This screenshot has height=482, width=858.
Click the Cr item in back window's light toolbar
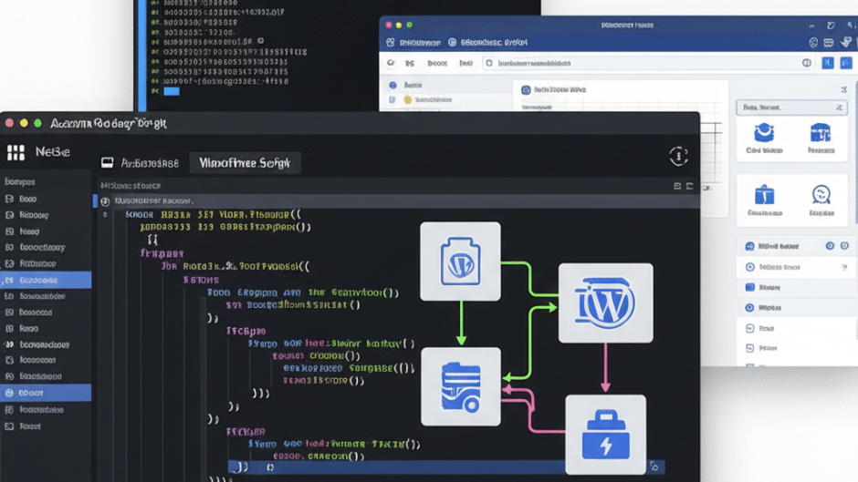coord(391,63)
